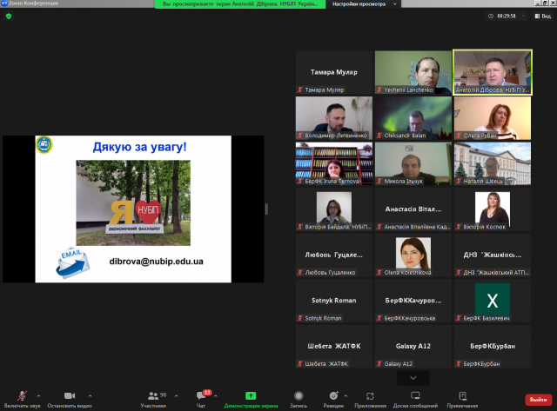Open Доски сообщений whiteboards icon
The image size is (557, 411).
pyautogui.click(x=414, y=395)
